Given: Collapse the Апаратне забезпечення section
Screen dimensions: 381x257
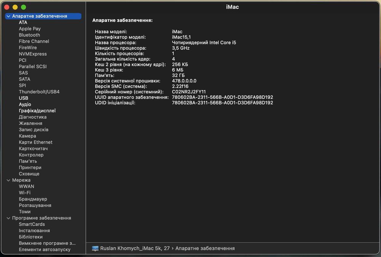Looking at the screenshot, I should (8, 16).
